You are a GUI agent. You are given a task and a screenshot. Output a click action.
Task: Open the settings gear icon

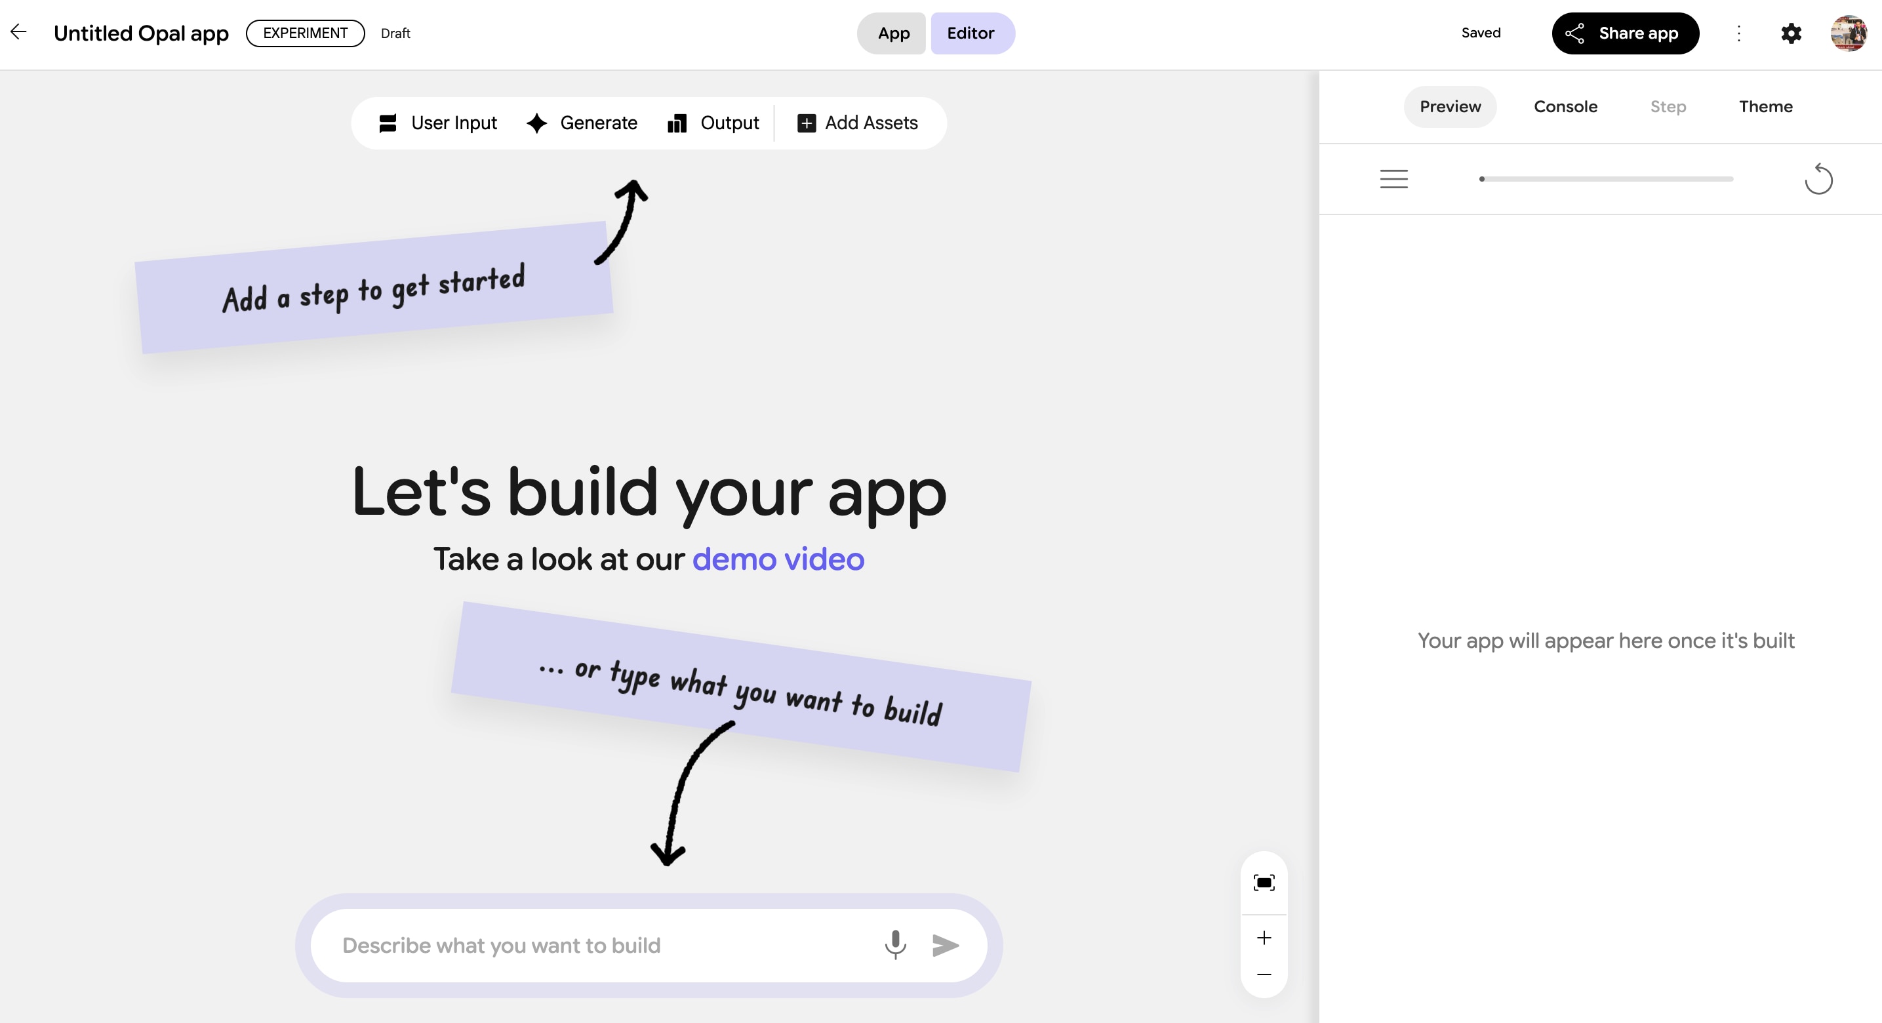coord(1791,33)
